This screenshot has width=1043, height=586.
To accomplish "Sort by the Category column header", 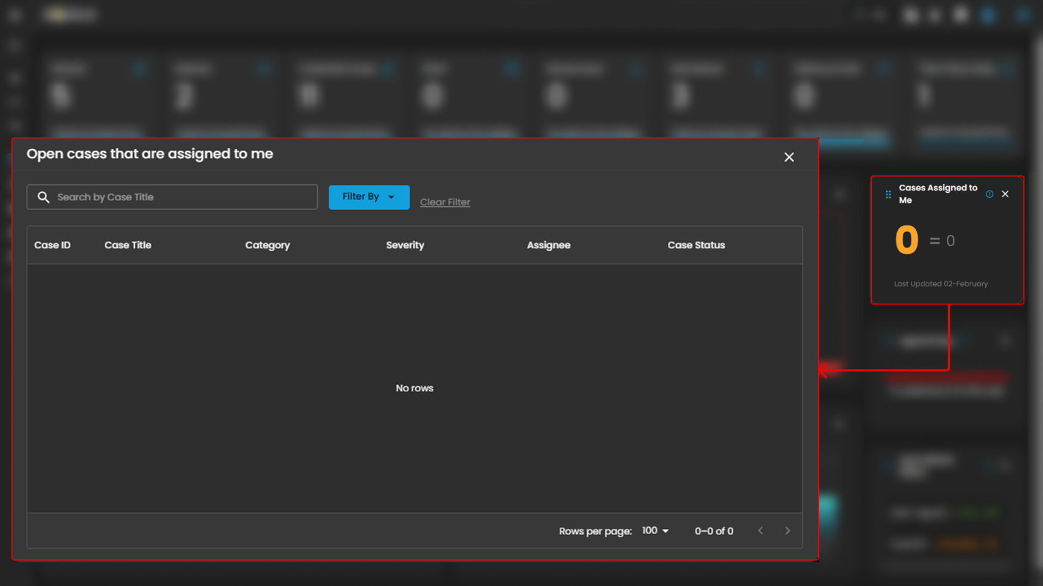I will pos(267,245).
